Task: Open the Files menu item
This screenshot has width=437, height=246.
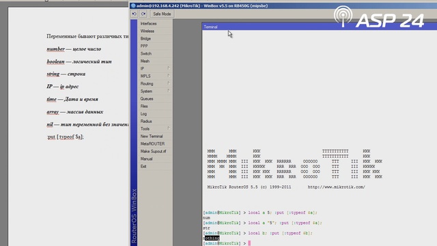Action: 155,107
